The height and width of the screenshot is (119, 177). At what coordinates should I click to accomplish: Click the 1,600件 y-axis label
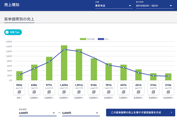tap(9, 42)
